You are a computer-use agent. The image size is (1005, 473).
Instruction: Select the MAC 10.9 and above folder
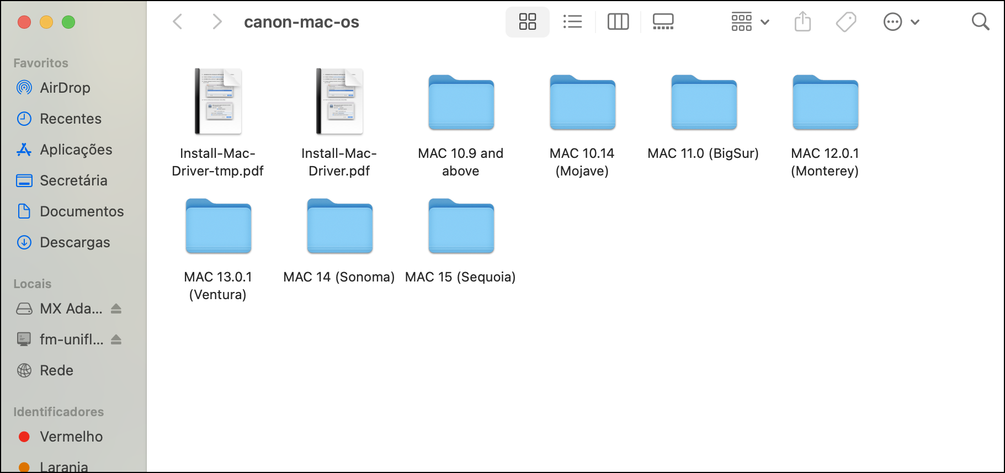pos(461,126)
